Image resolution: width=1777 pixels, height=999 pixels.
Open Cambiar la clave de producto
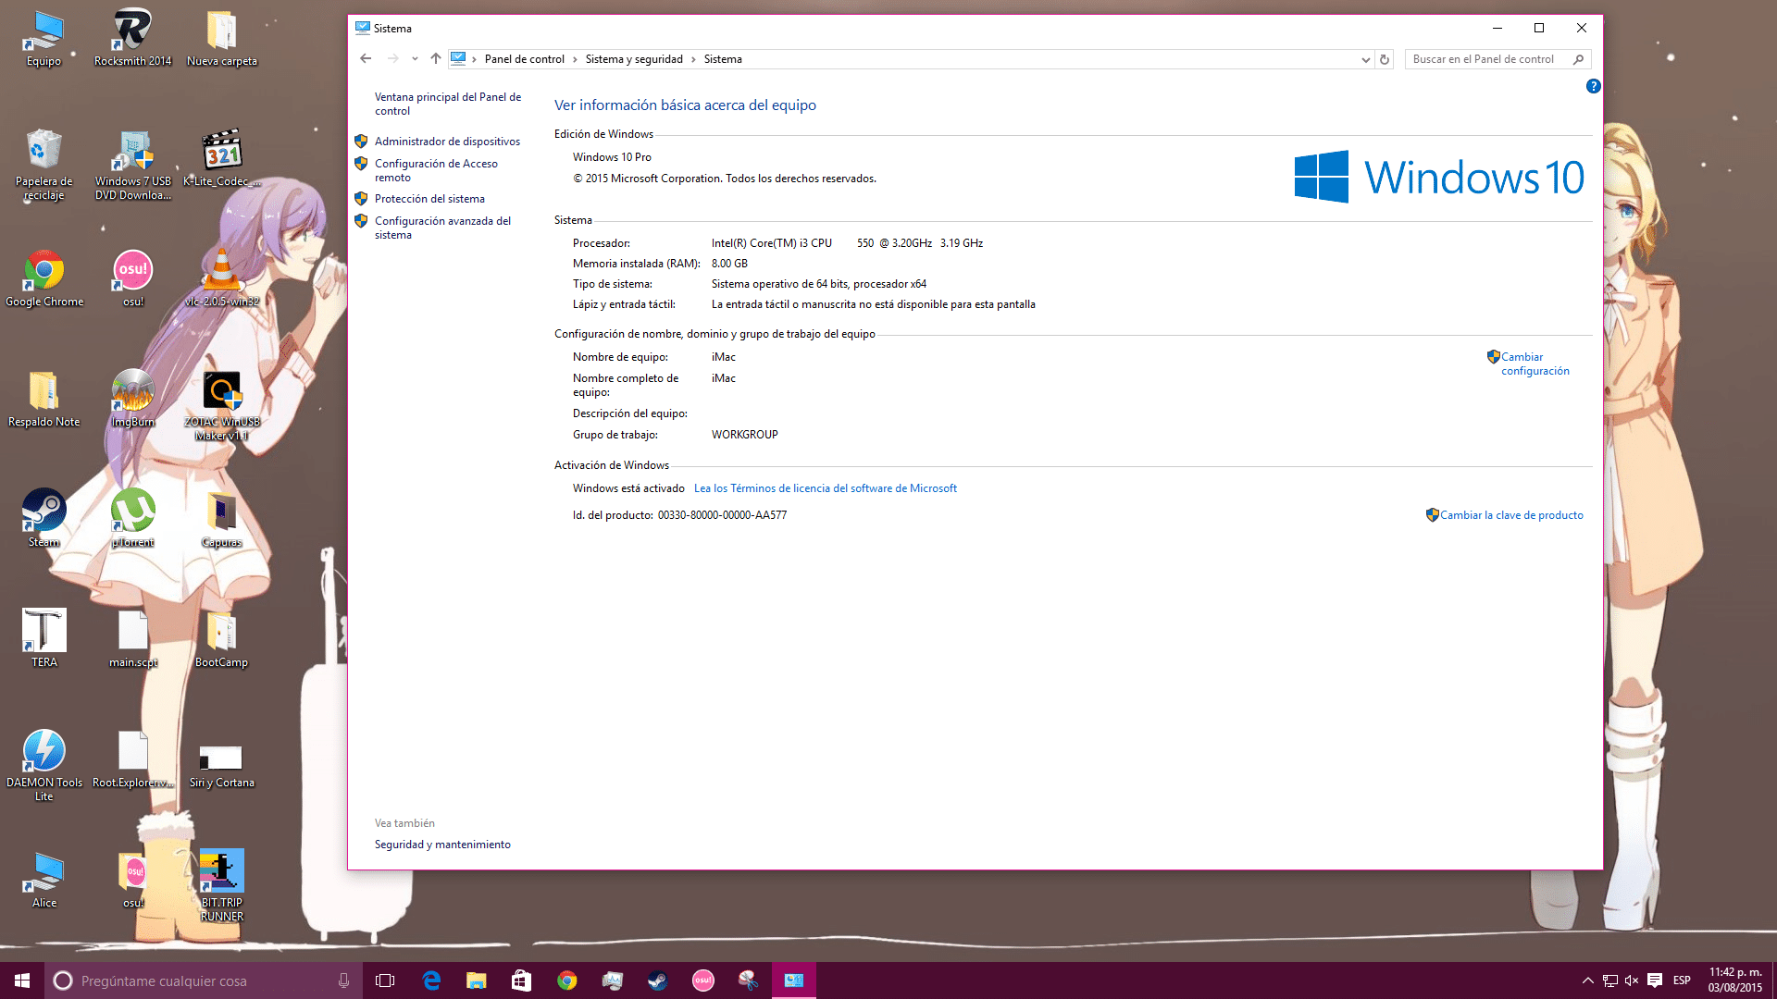pyautogui.click(x=1511, y=515)
